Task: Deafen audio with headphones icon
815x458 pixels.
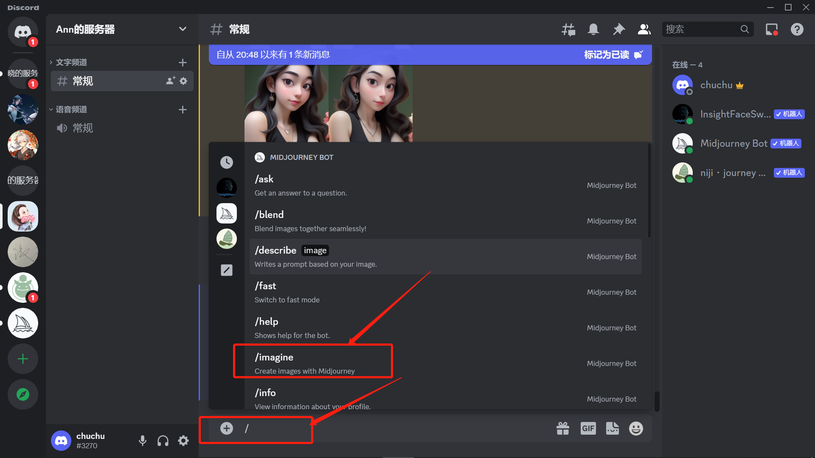Action: tap(163, 441)
